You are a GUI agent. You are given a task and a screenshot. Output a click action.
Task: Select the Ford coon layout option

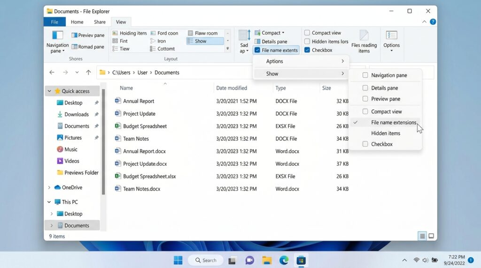point(164,33)
